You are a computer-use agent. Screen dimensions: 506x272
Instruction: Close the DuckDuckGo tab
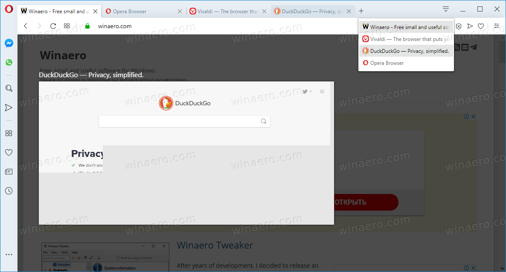(x=349, y=11)
